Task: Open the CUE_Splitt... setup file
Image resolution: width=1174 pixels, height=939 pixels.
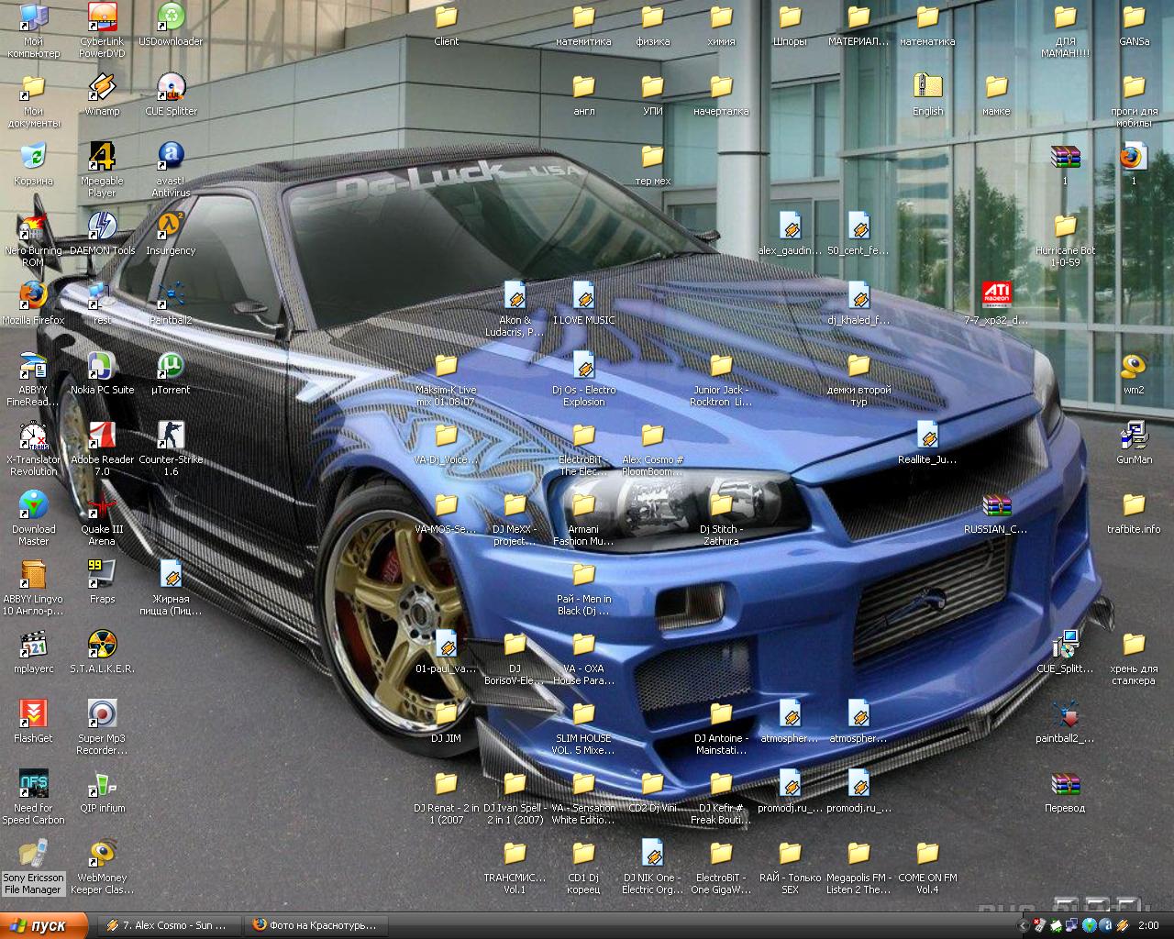Action: pyautogui.click(x=1065, y=652)
